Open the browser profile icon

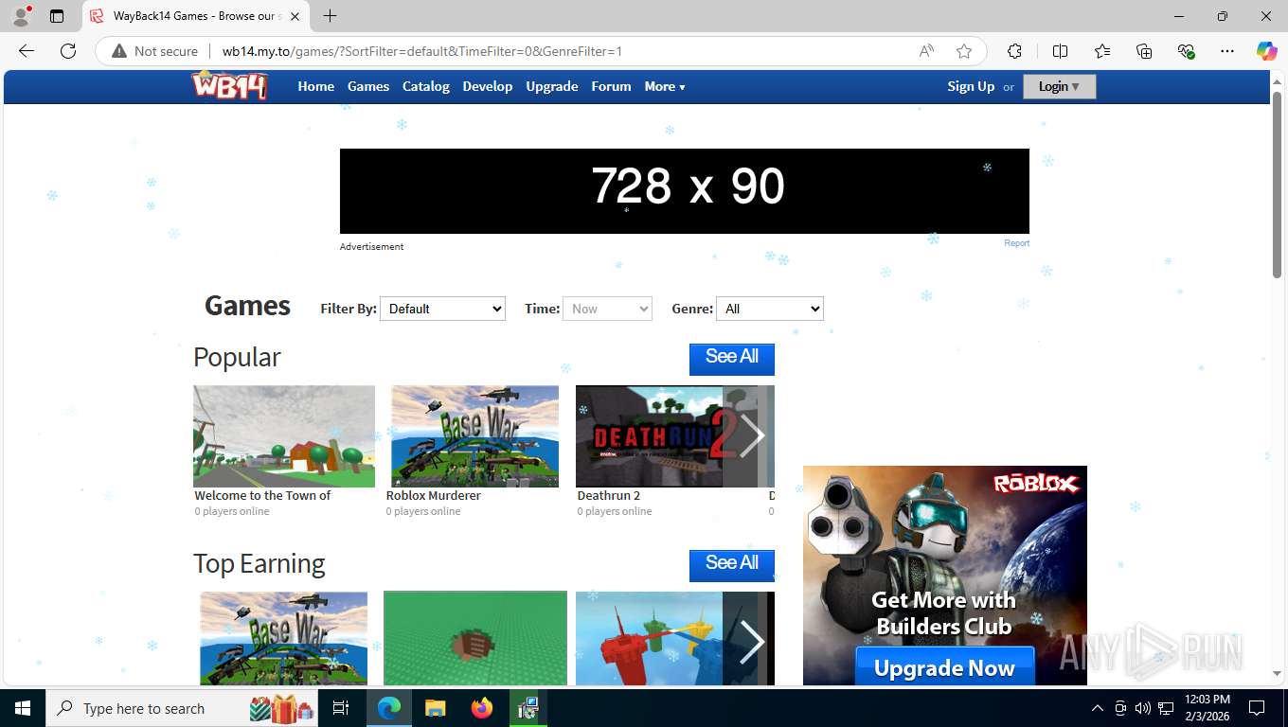pos(20,16)
